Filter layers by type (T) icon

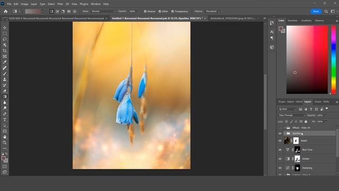tap(311, 109)
